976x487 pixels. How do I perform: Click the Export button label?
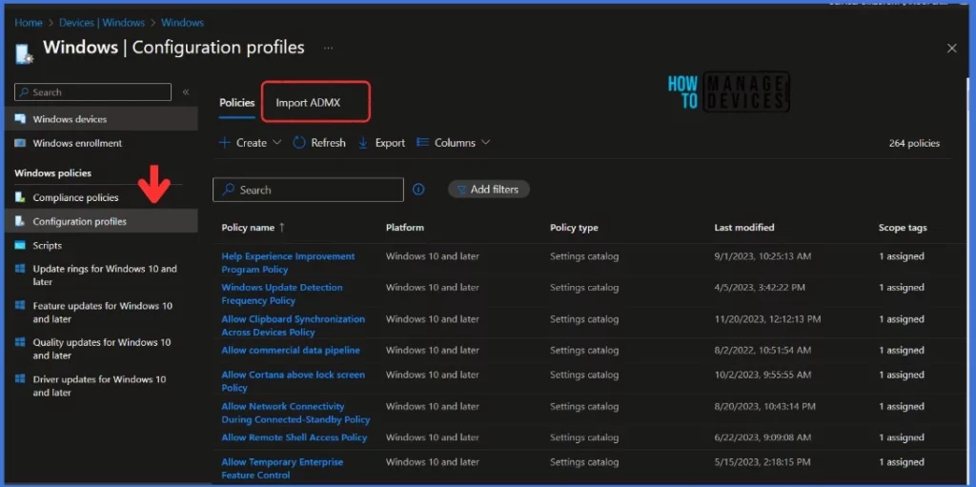pyautogui.click(x=390, y=143)
